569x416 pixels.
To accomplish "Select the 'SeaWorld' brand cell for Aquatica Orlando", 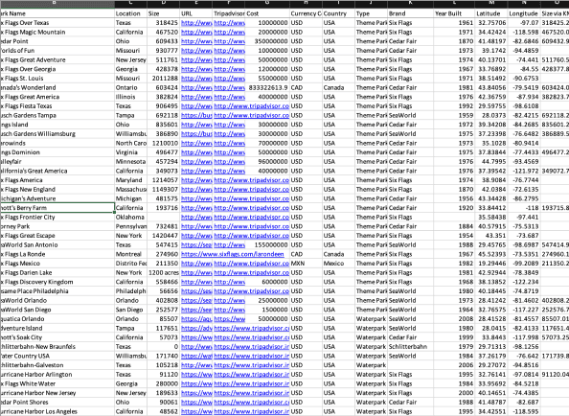I will click(410, 319).
